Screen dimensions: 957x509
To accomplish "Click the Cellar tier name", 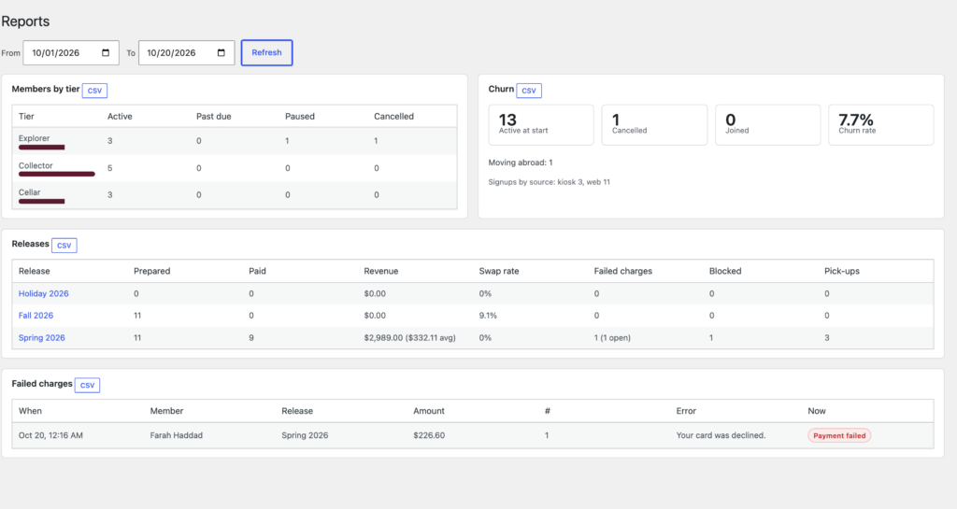I will click(x=29, y=192).
